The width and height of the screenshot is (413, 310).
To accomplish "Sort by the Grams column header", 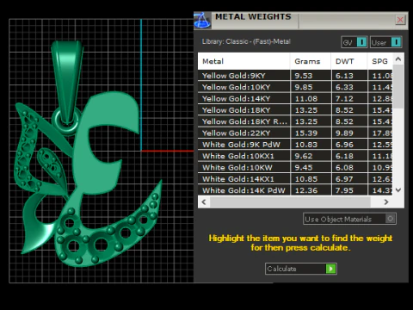I will click(311, 61).
